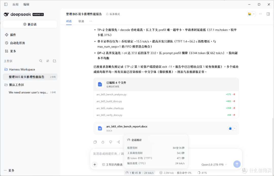Click the 1 轮 45 步 session stats chip
The height and width of the screenshot is (176, 274).
click(x=140, y=173)
